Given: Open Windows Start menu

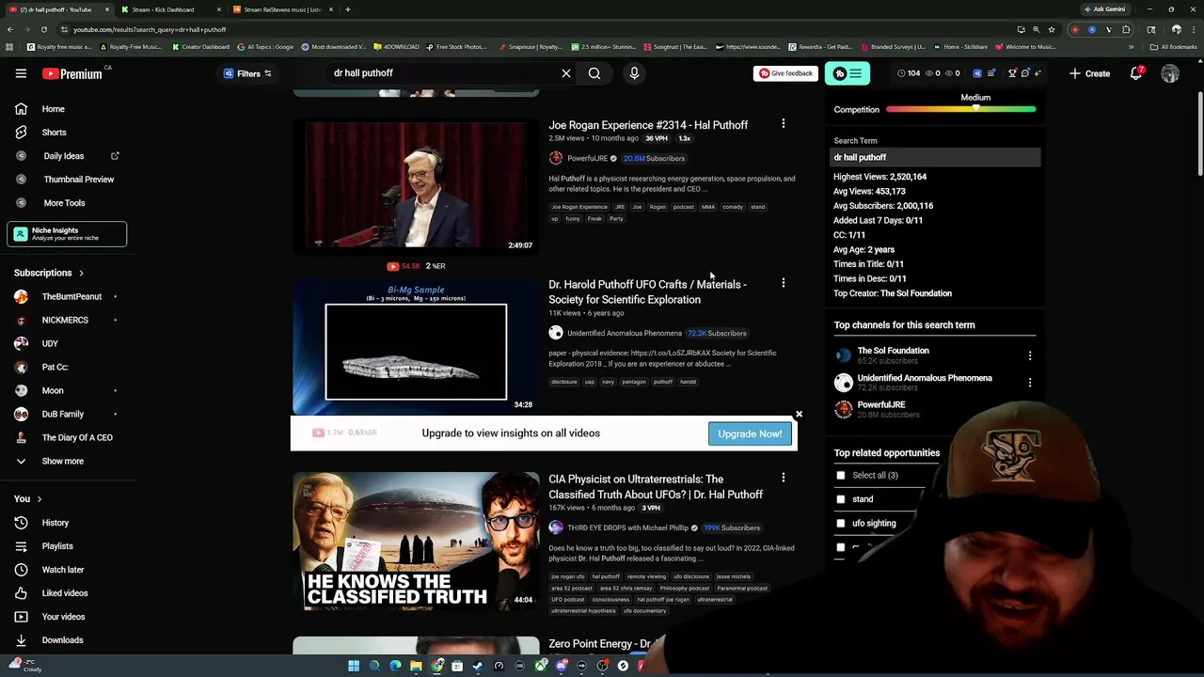Looking at the screenshot, I should coord(354,666).
